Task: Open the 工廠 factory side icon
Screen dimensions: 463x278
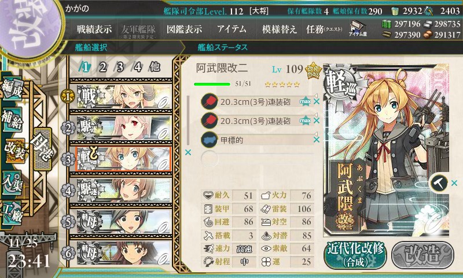Action: [12, 214]
